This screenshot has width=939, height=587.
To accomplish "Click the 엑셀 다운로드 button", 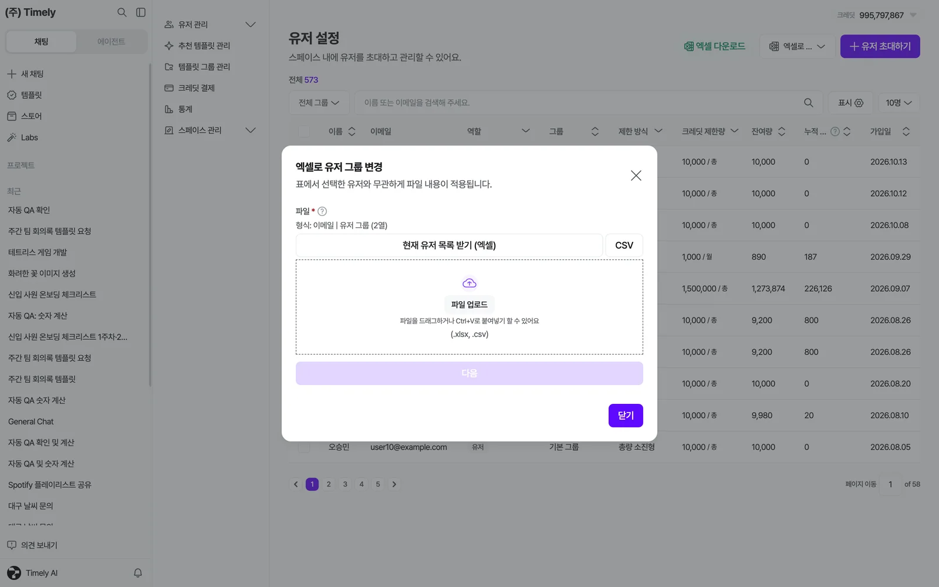I will (714, 46).
